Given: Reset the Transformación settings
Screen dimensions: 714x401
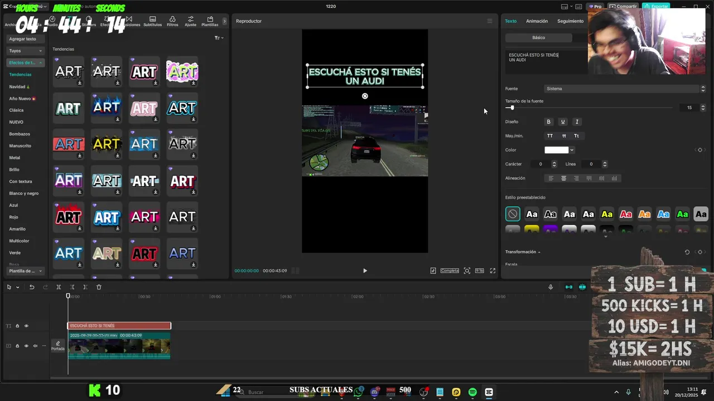Looking at the screenshot, I should [687, 252].
